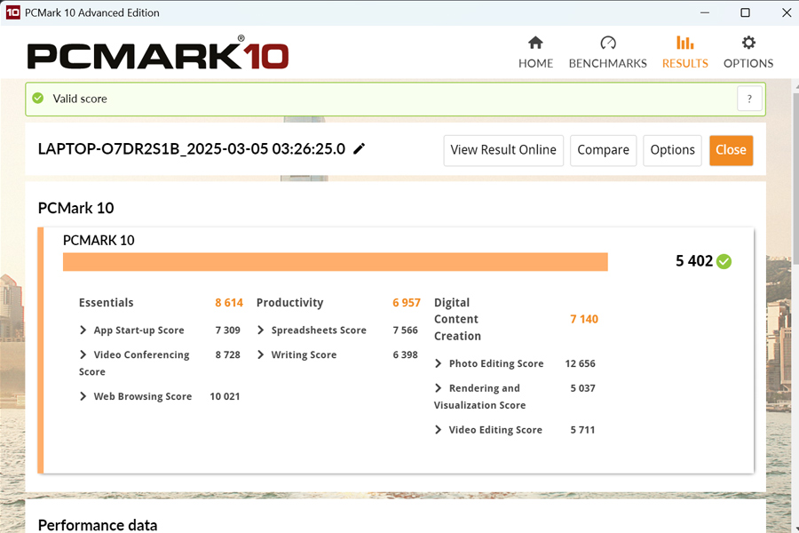Click the Valid score message text
Screen dimensions: 799x533
pyautogui.click(x=80, y=99)
